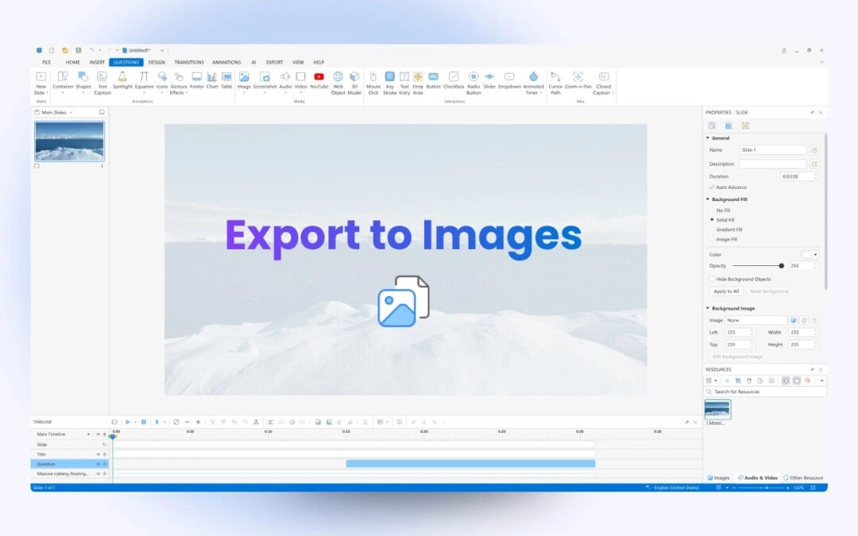Open the FILE menu
The width and height of the screenshot is (858, 536).
[x=47, y=63]
